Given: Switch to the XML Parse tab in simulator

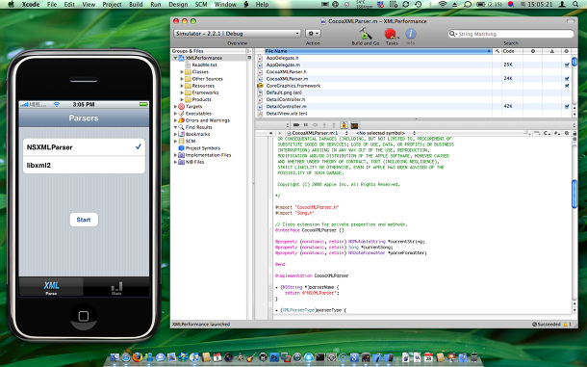Looking at the screenshot, I should point(51,287).
